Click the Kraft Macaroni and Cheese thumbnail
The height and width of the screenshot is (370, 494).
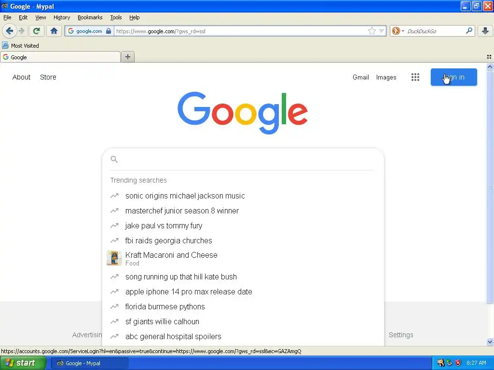[x=114, y=258]
